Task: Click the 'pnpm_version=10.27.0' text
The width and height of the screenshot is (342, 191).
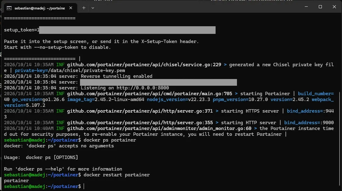Action: (240, 99)
